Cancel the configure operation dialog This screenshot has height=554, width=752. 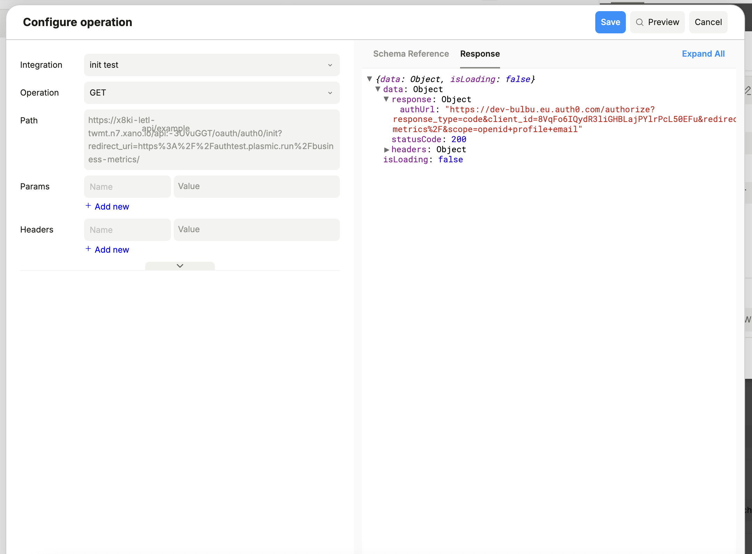pyautogui.click(x=708, y=22)
